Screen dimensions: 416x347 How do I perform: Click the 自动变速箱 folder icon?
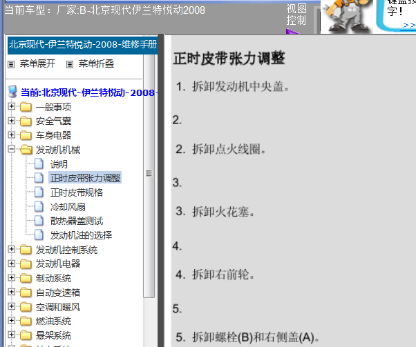(x=26, y=293)
